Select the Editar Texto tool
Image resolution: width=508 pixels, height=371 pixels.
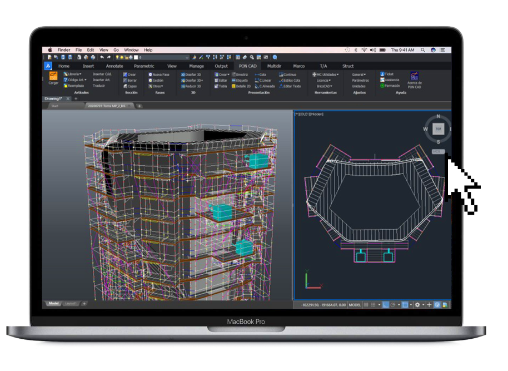tap(291, 86)
